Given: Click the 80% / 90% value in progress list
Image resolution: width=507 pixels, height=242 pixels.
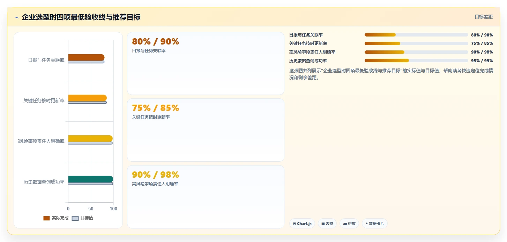Looking at the screenshot, I should tap(482, 35).
